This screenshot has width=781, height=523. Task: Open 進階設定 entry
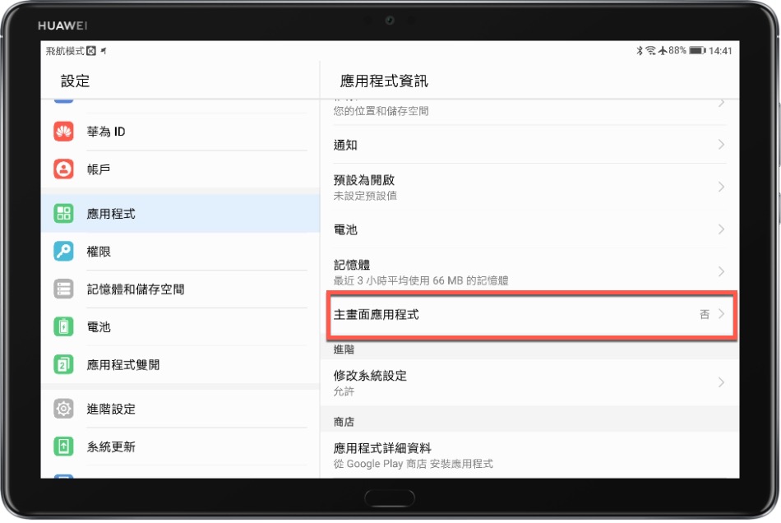point(181,409)
